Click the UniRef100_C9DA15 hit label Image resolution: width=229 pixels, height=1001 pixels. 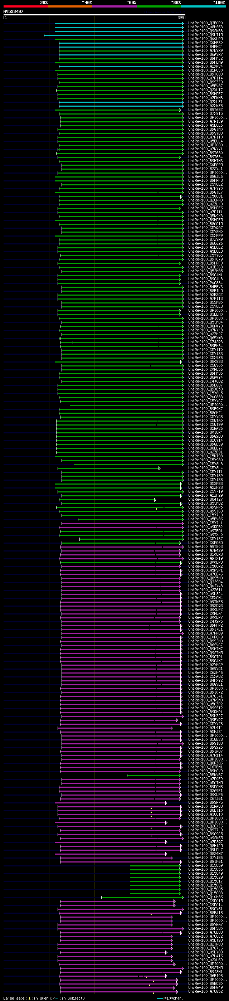206,901
